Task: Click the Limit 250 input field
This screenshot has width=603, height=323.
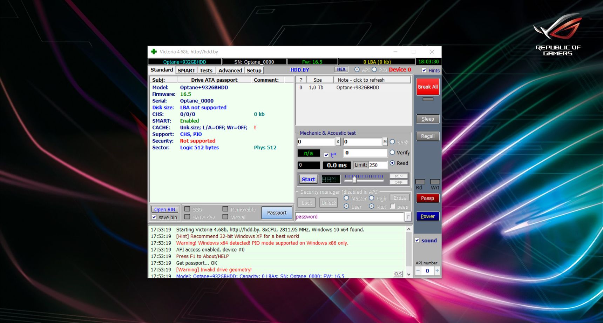Action: pos(378,165)
